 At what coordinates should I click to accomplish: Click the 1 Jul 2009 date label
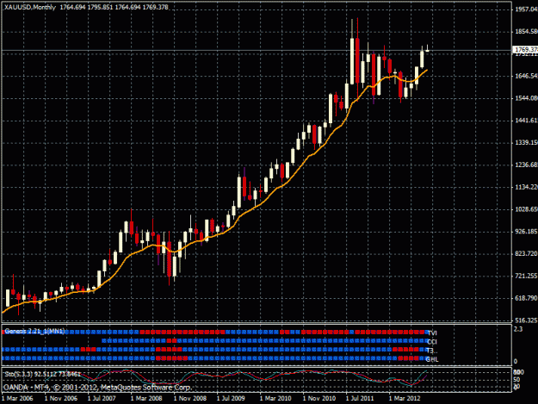pos(231,398)
